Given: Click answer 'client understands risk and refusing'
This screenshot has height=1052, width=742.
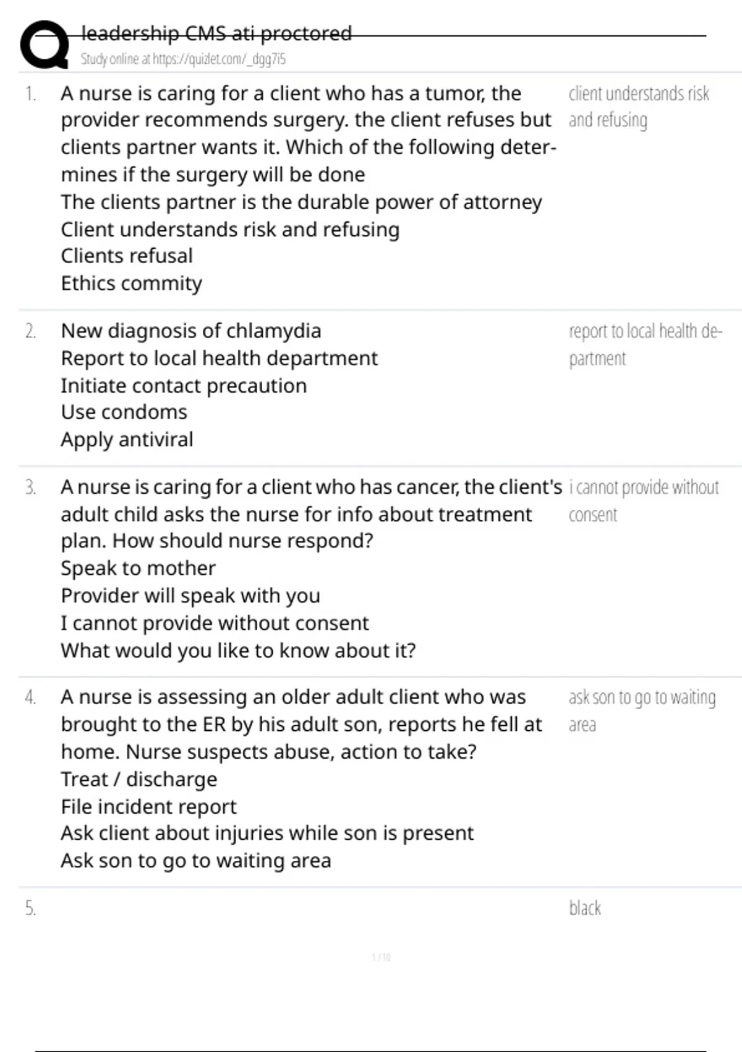Looking at the screenshot, I should coord(638,106).
